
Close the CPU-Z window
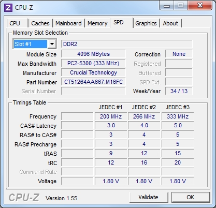[200, 6]
